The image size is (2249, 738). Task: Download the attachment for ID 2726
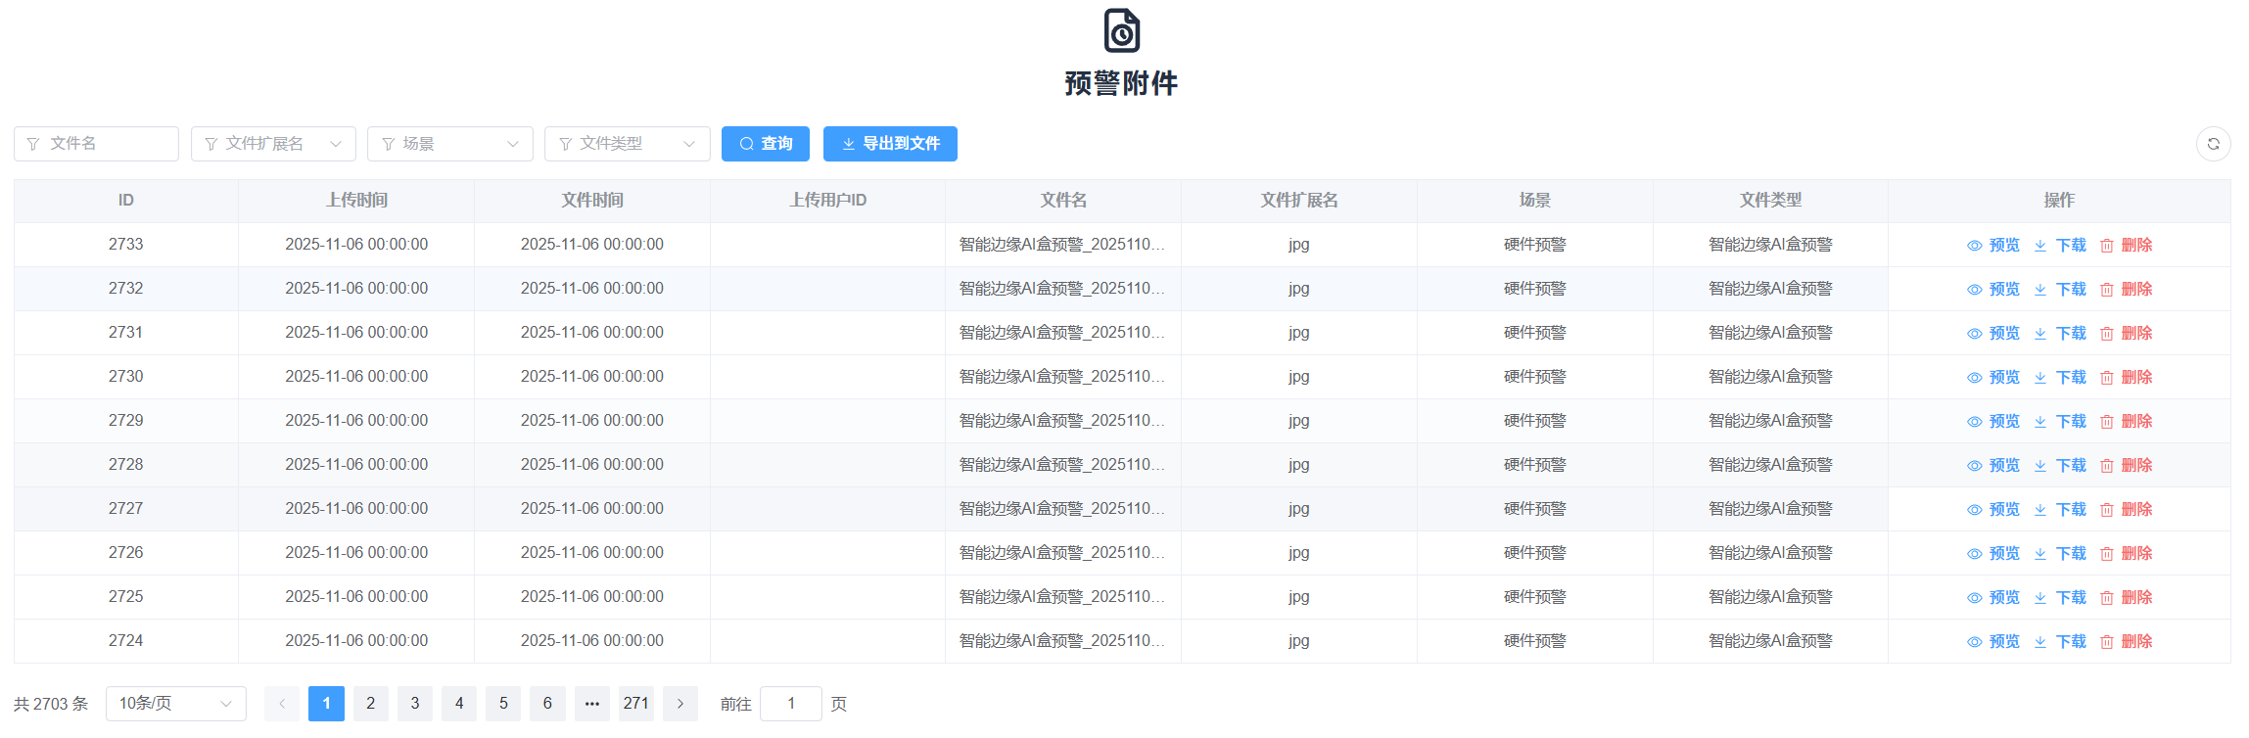click(2060, 553)
